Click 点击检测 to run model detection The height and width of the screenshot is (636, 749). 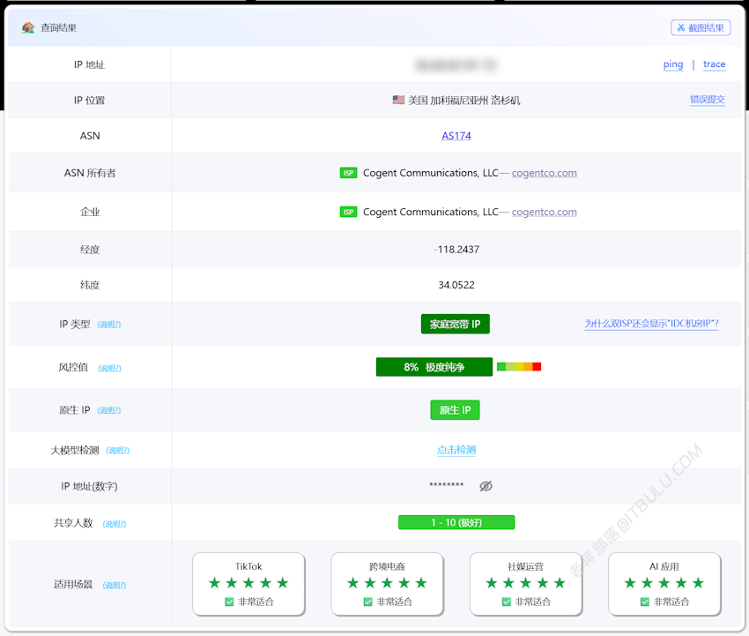456,450
